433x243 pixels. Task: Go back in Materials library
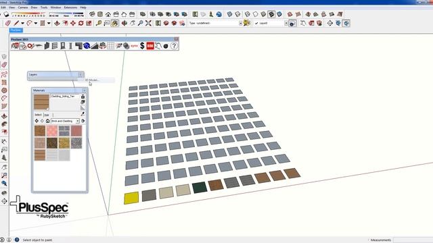click(x=37, y=121)
